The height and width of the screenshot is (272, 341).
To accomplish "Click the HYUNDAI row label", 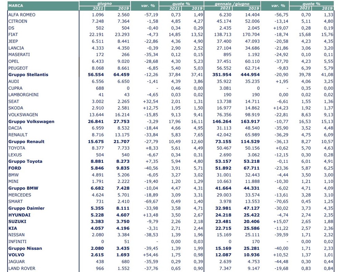I will pyautogui.click(x=19, y=215).
